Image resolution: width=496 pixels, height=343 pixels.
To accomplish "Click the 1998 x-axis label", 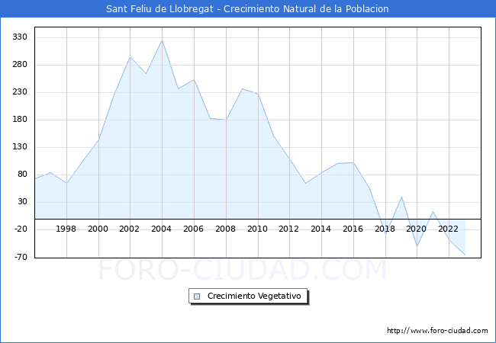I will point(66,229).
